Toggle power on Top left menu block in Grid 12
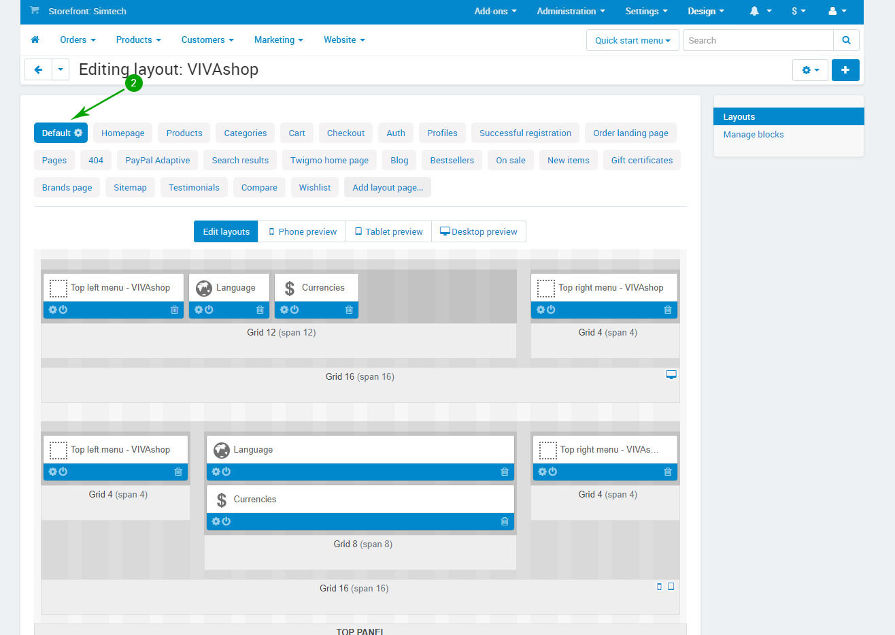Screen dimensions: 895x635 pyautogui.click(x=63, y=310)
